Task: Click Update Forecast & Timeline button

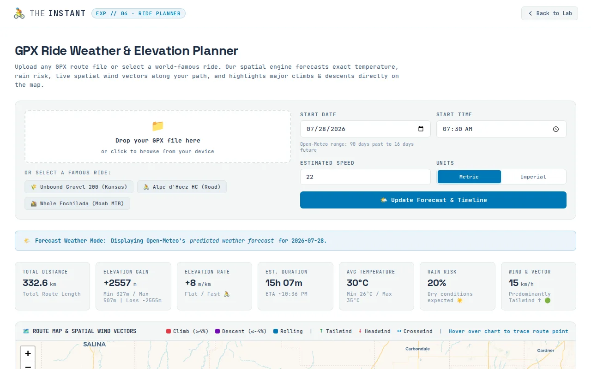Action: click(x=433, y=200)
